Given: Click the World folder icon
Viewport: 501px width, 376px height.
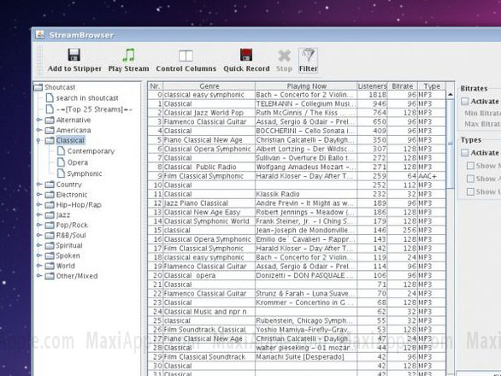Looking at the screenshot, I should click(x=50, y=266).
